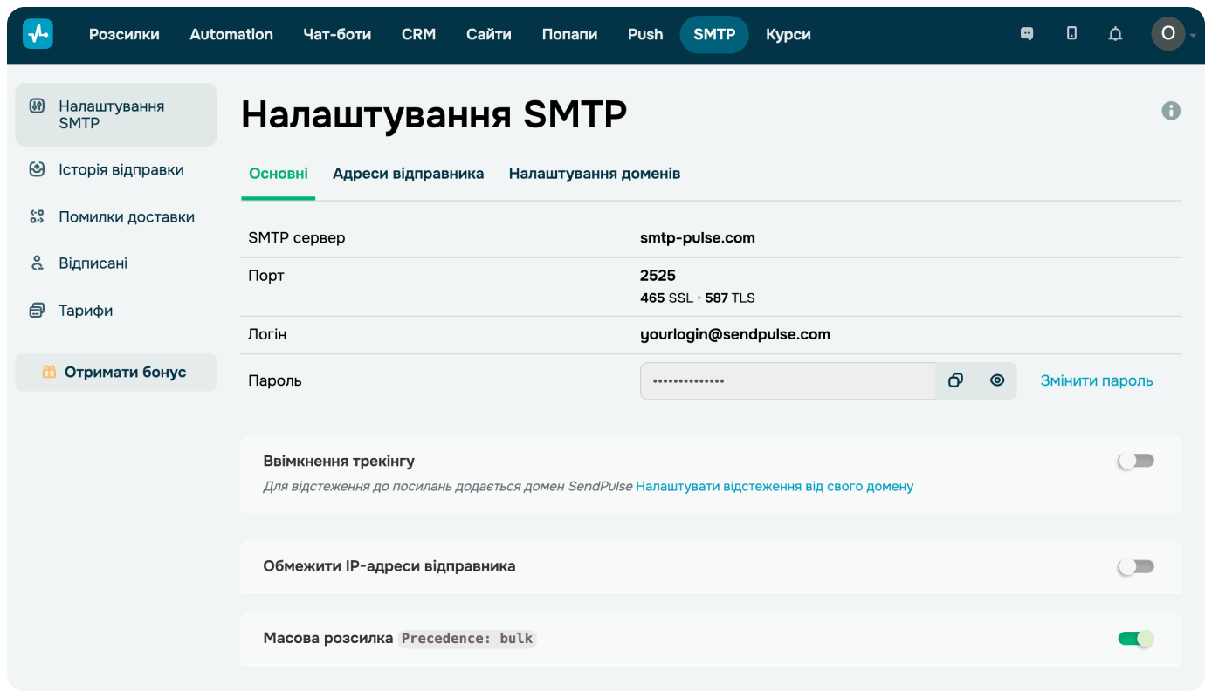The height and width of the screenshot is (698, 1212).
Task: Click the Порт row label
Action: pyautogui.click(x=266, y=275)
